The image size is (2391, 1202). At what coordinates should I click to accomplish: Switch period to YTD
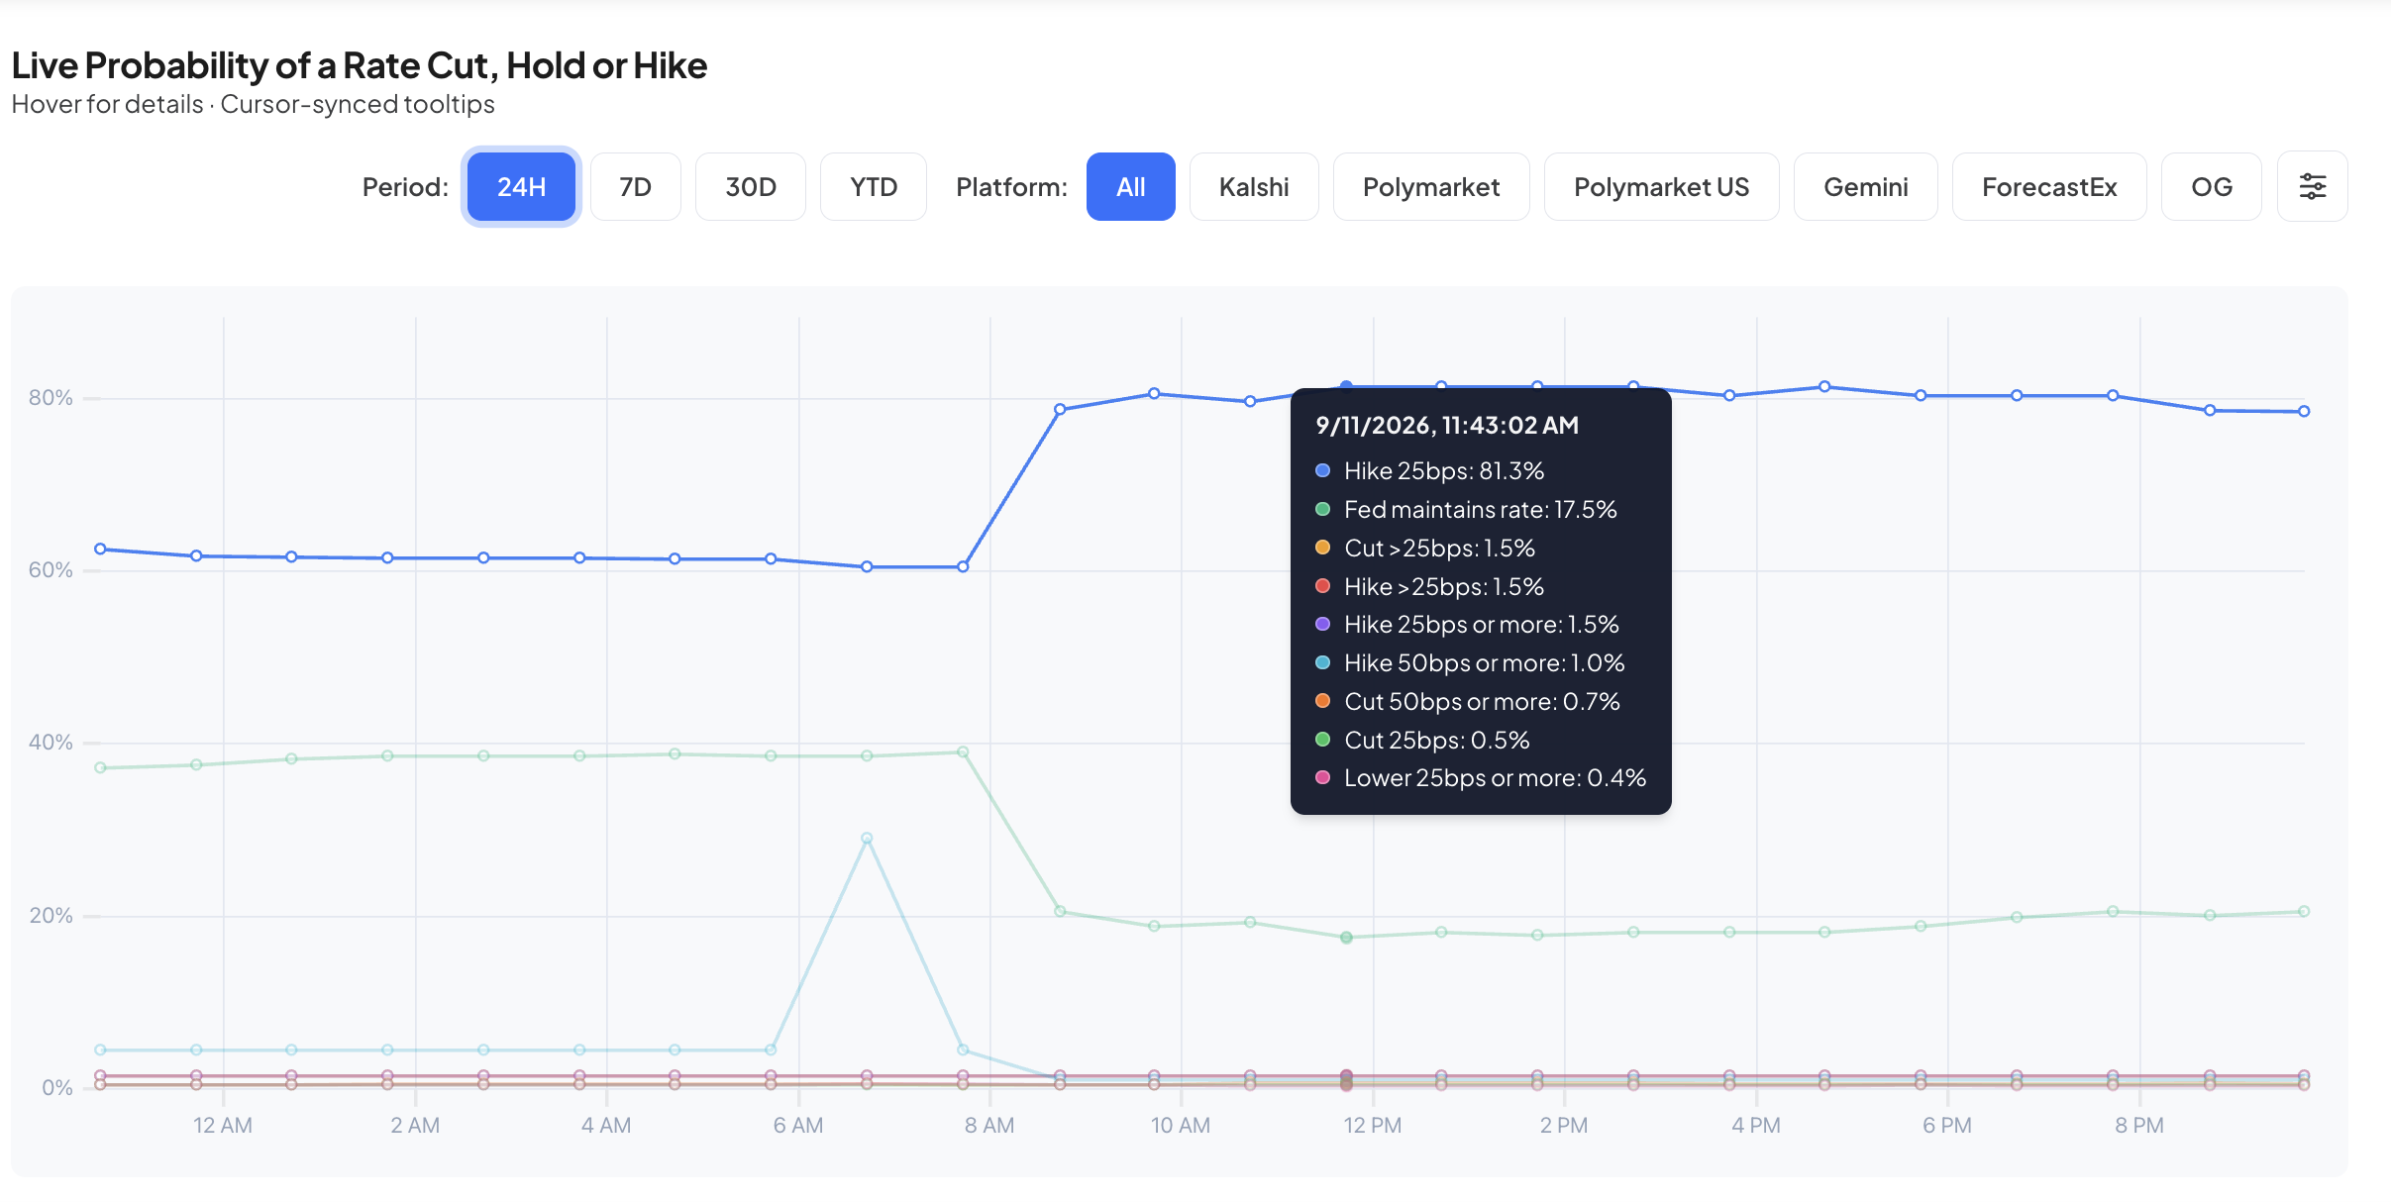pos(874,186)
